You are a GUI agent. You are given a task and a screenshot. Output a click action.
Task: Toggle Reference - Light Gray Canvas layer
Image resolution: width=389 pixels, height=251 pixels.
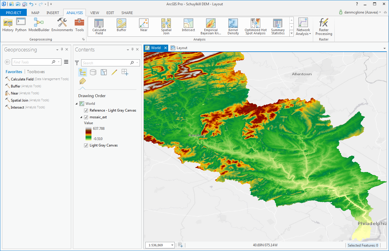pyautogui.click(x=86, y=110)
